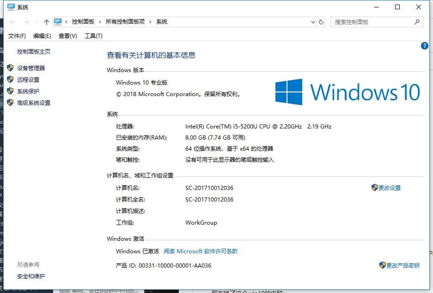Click the back navigation arrow
The height and width of the screenshot is (293, 433).
coord(12,22)
